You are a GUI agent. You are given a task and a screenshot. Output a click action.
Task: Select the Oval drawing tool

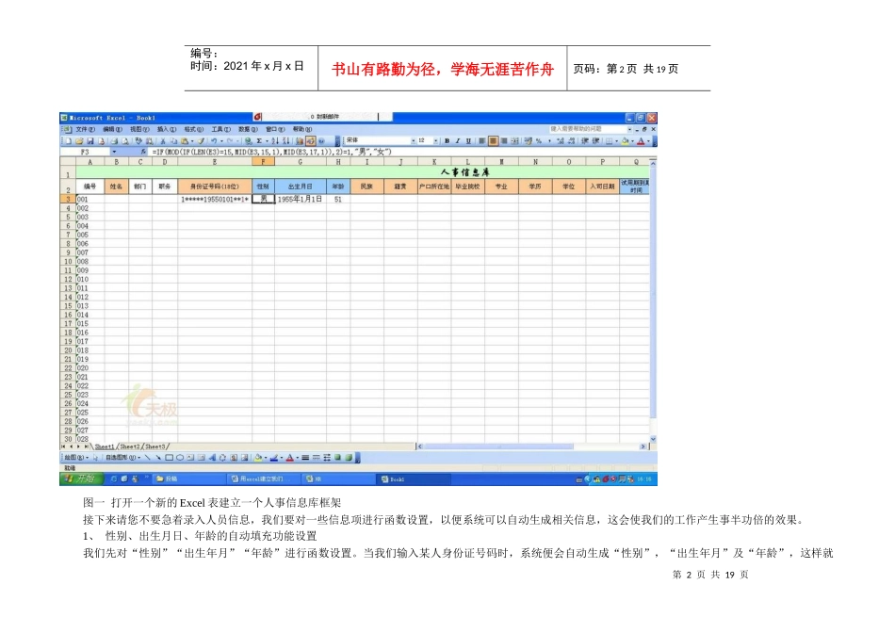pos(180,458)
